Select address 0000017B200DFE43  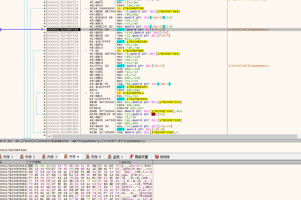[x=63, y=12]
